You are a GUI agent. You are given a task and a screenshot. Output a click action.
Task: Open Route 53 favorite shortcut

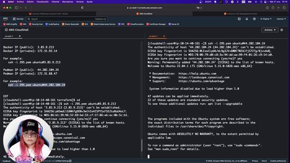[x=174, y=24]
